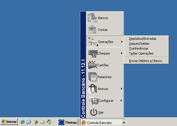Click the Anexos paperclip icon

coord(92,89)
